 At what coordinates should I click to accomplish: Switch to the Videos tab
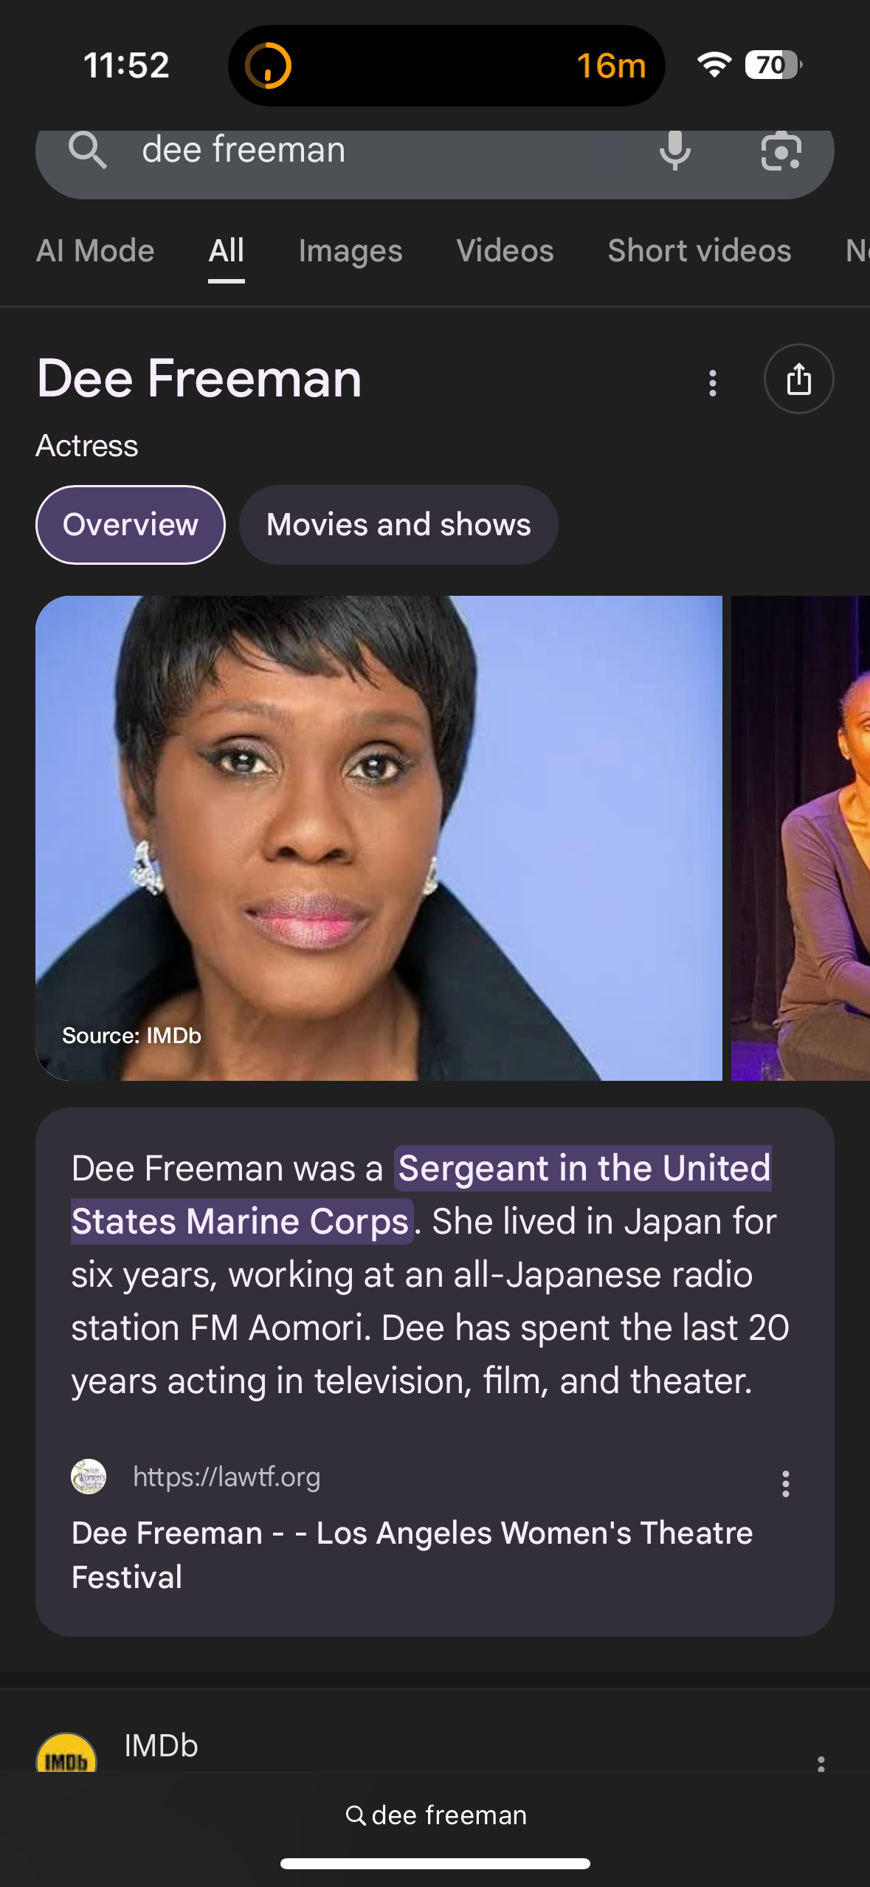[x=505, y=251]
